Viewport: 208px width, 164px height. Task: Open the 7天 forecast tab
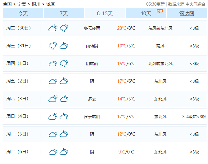click(x=64, y=13)
